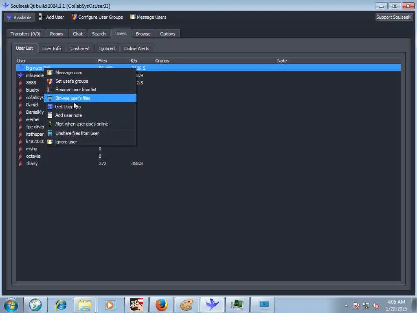Choose Remove user from list
417x313 pixels.
click(90, 89)
